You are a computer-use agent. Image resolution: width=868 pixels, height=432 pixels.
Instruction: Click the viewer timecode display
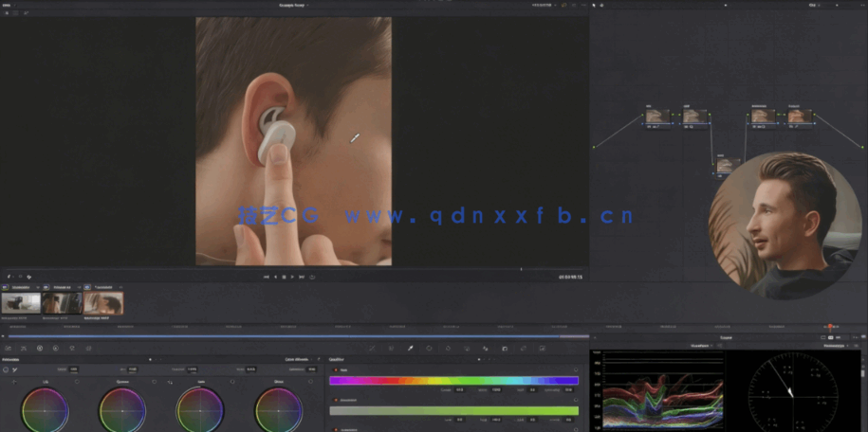(571, 278)
